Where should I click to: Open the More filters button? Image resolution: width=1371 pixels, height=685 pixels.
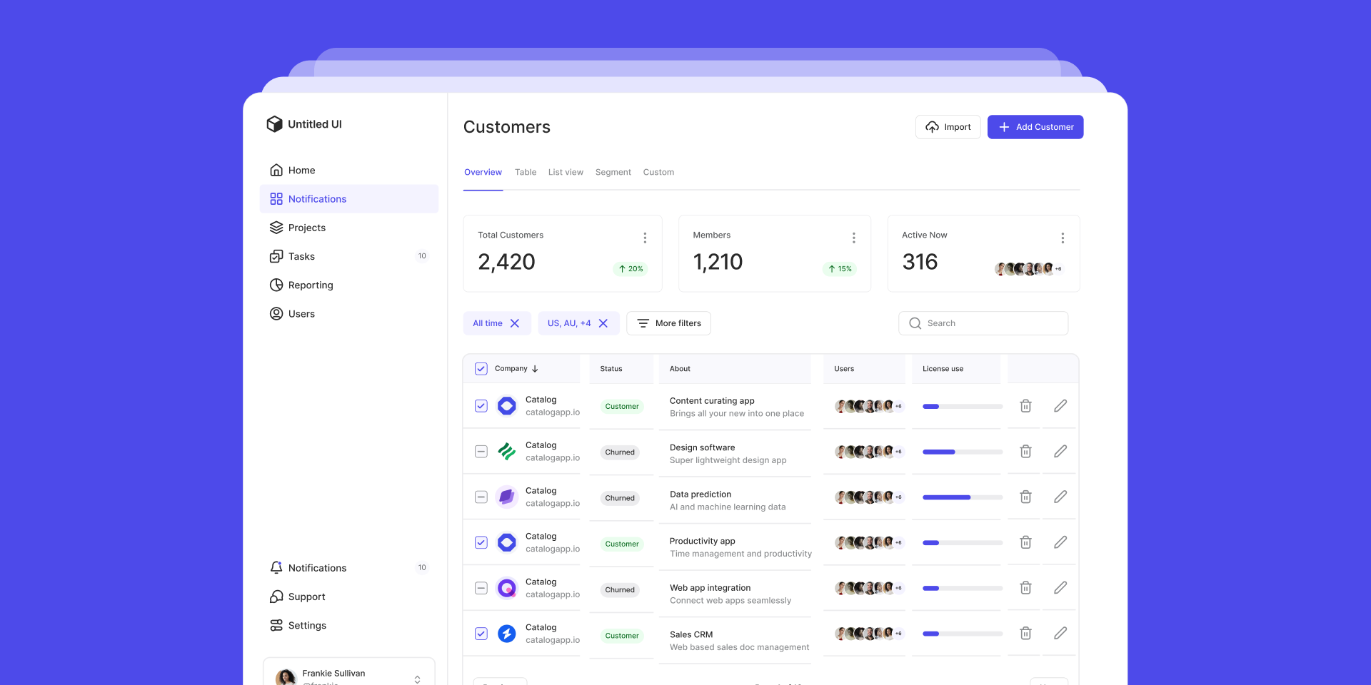tap(668, 323)
